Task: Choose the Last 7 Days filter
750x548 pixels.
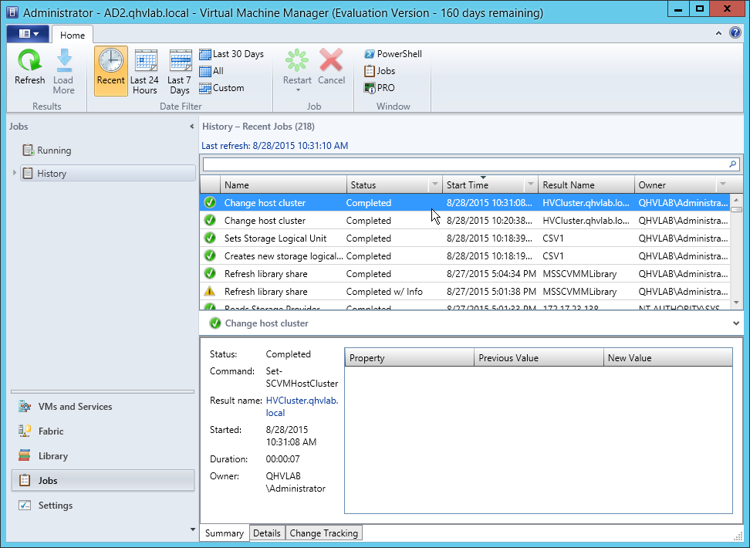Action: coord(180,71)
